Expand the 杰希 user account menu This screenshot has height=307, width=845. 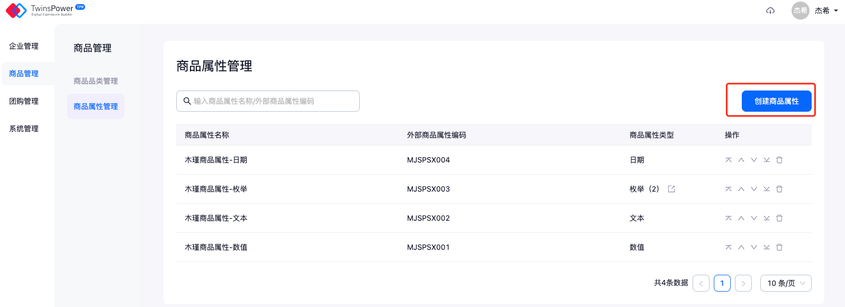click(x=825, y=11)
